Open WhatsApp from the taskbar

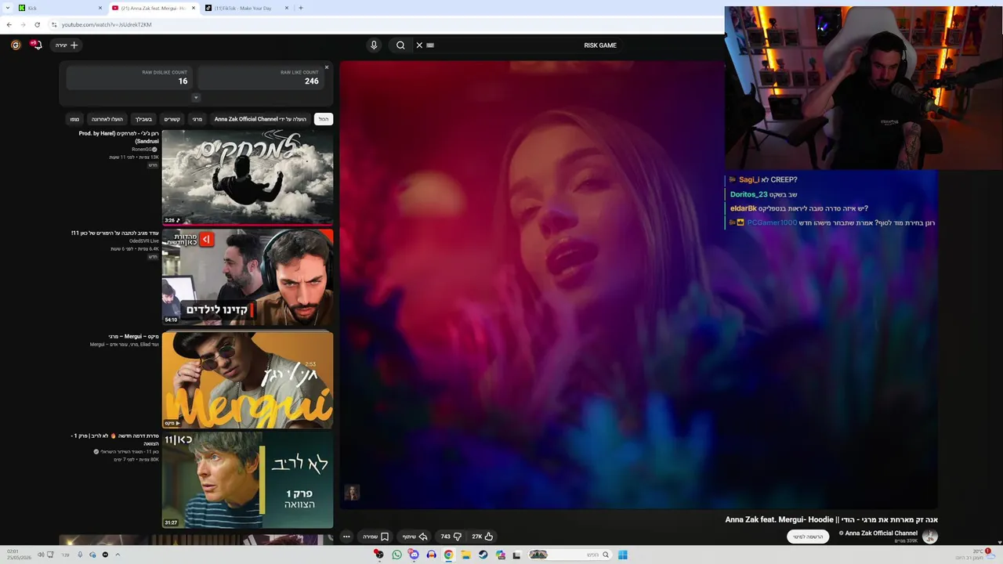click(x=396, y=555)
